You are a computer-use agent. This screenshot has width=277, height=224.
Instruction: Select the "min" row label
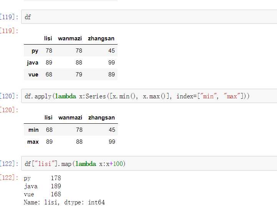(33, 130)
